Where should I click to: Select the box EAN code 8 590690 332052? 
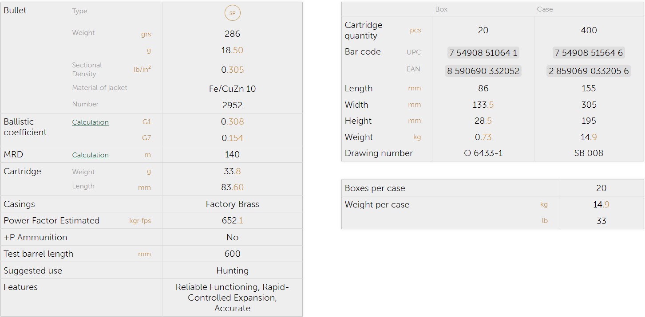click(483, 71)
